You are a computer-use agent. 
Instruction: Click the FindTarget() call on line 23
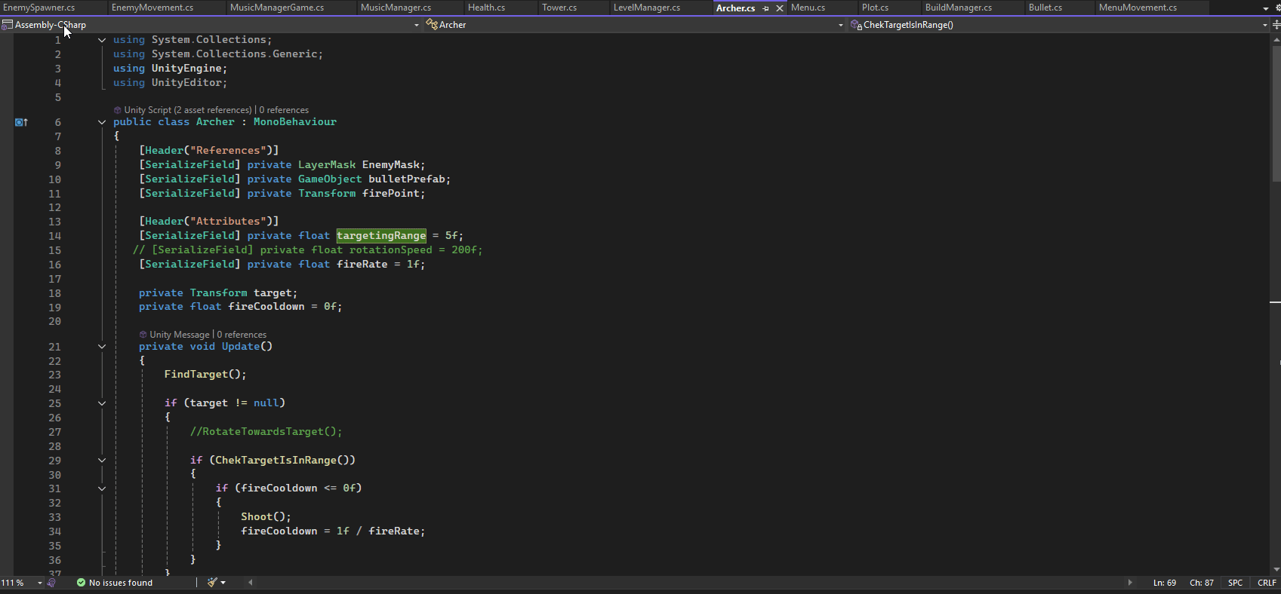coord(205,375)
